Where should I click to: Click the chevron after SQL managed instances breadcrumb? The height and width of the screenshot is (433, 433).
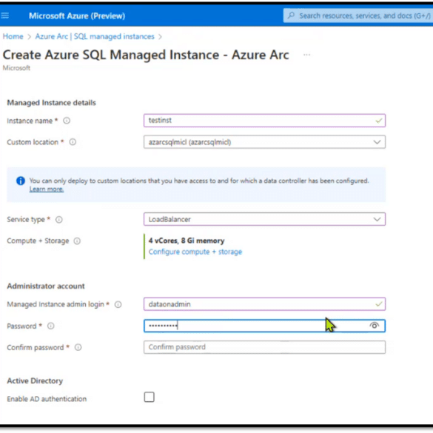160,37
